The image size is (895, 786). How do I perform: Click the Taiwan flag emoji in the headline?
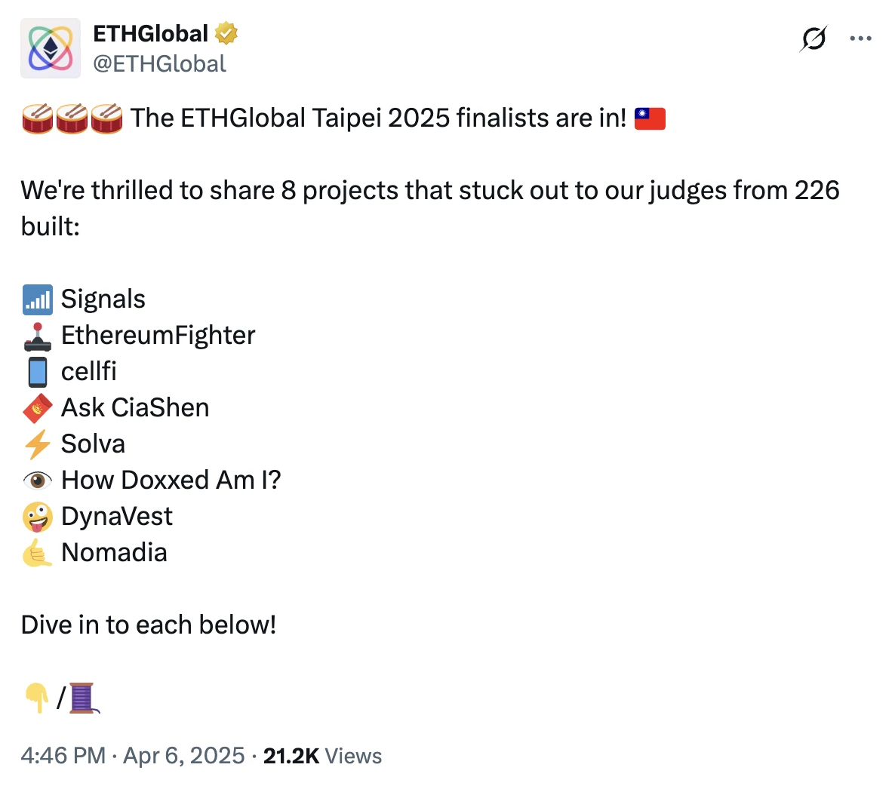pyautogui.click(x=647, y=118)
